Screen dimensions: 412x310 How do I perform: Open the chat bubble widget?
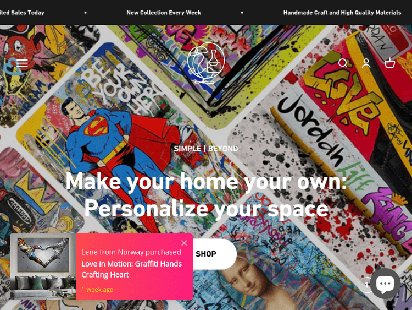point(385,284)
